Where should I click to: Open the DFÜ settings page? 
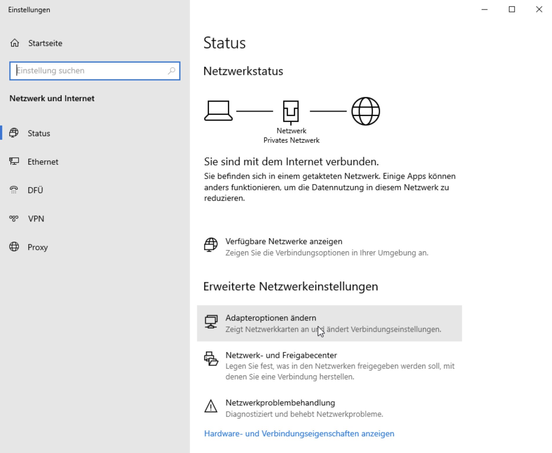pos(95,190)
